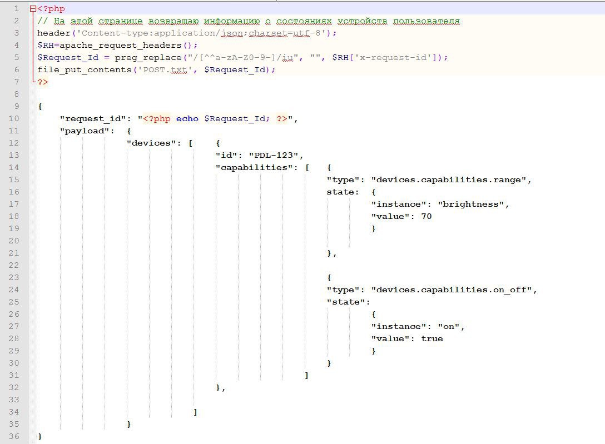Click "devices.capabilities.on_off" value

click(x=451, y=290)
